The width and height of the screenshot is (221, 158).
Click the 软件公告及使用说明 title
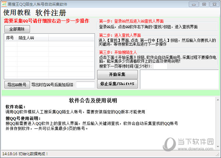click(93, 101)
